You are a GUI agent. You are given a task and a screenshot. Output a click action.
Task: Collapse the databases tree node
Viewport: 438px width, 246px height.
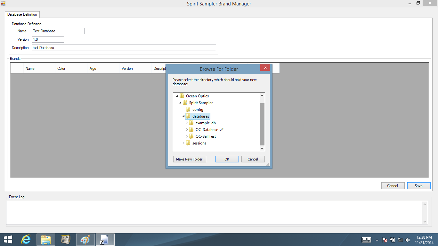pos(183,116)
